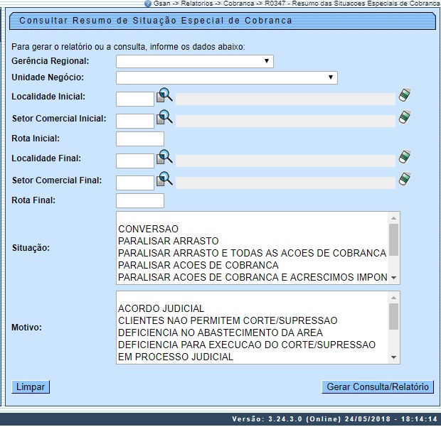Expand the Gerência Regional dropdown
Viewport: 441px width, 427px height.
pos(194,62)
